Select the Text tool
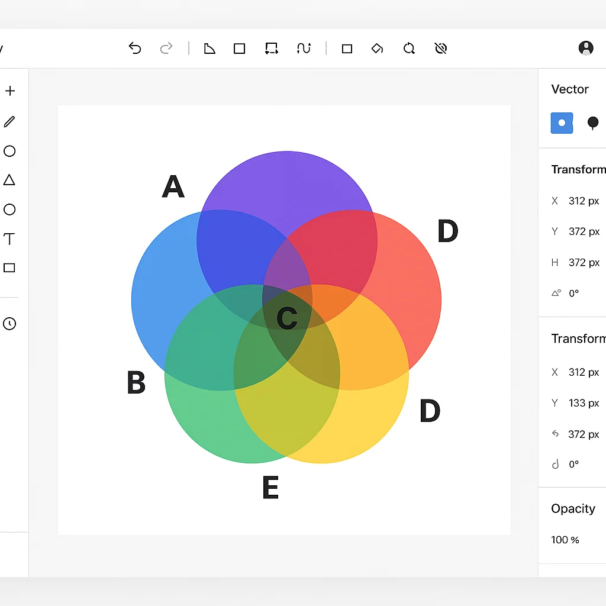 point(9,240)
